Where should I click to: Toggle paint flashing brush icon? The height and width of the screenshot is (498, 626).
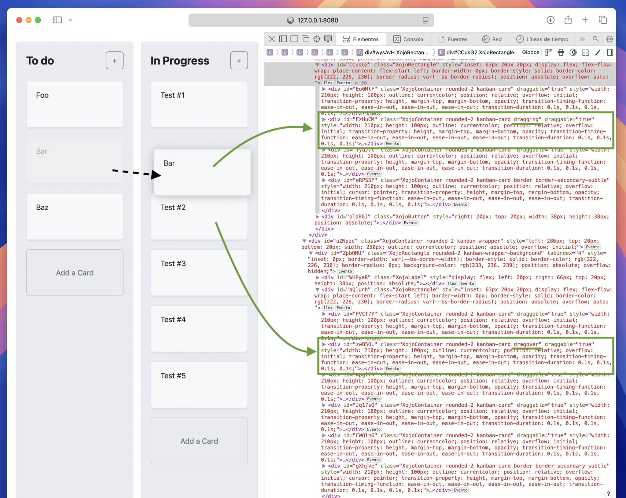(598, 53)
